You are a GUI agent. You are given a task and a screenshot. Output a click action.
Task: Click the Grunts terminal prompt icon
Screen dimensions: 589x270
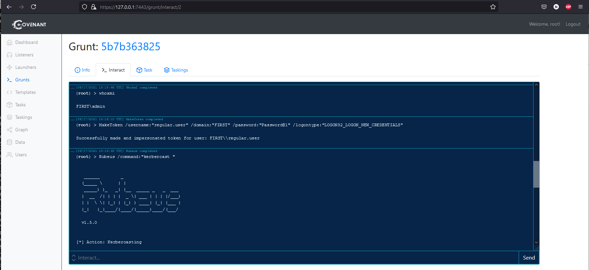[x=9, y=80]
